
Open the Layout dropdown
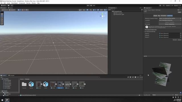(177, 5)
